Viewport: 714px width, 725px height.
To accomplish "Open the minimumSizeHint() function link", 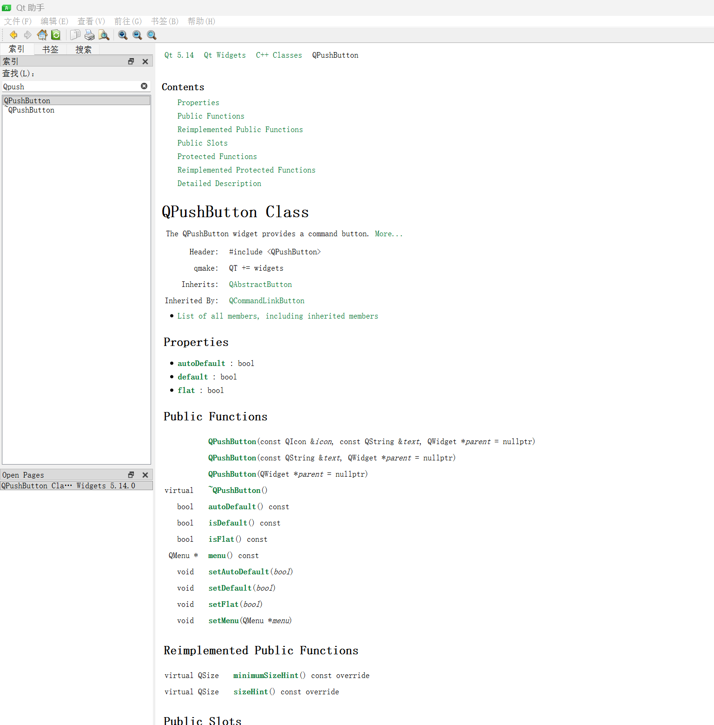I will [266, 676].
